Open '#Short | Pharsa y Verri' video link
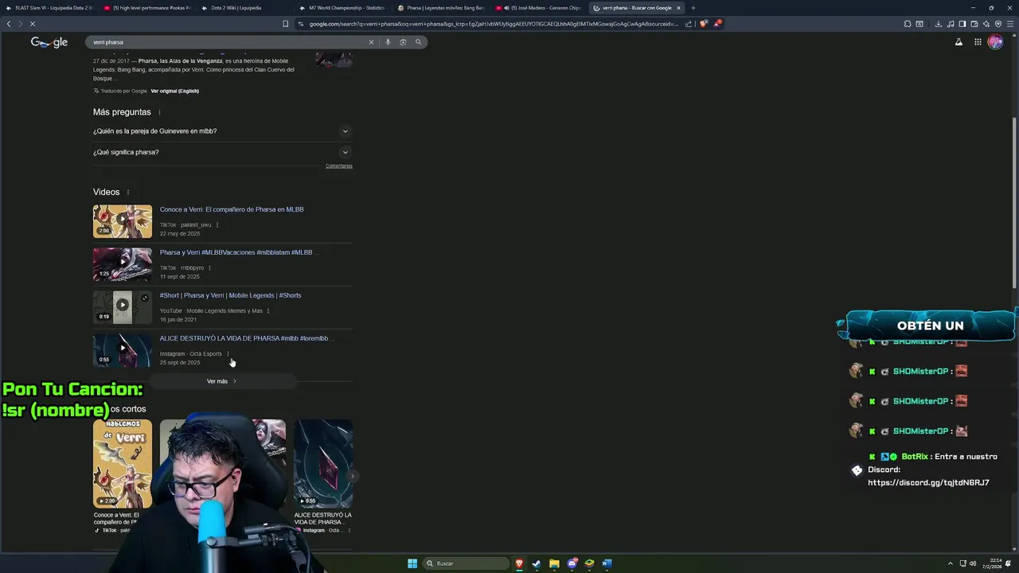The width and height of the screenshot is (1019, 573). (230, 295)
